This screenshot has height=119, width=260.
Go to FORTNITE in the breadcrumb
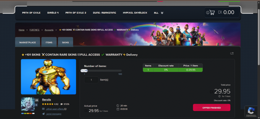[34, 30]
